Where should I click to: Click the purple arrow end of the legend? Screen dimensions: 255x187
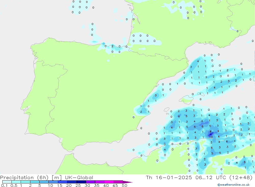coord(127,182)
